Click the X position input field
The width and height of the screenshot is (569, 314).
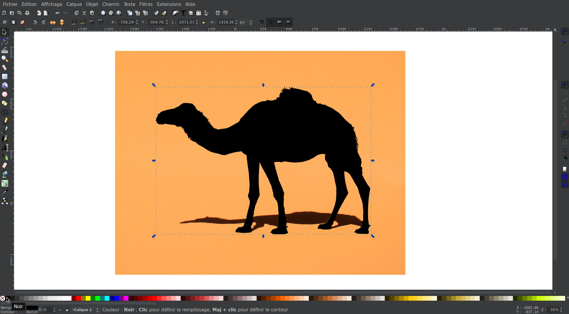126,22
